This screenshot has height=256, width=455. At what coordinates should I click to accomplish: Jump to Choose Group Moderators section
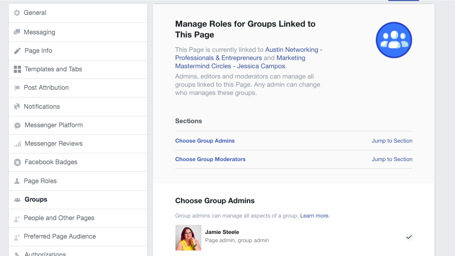(392, 159)
